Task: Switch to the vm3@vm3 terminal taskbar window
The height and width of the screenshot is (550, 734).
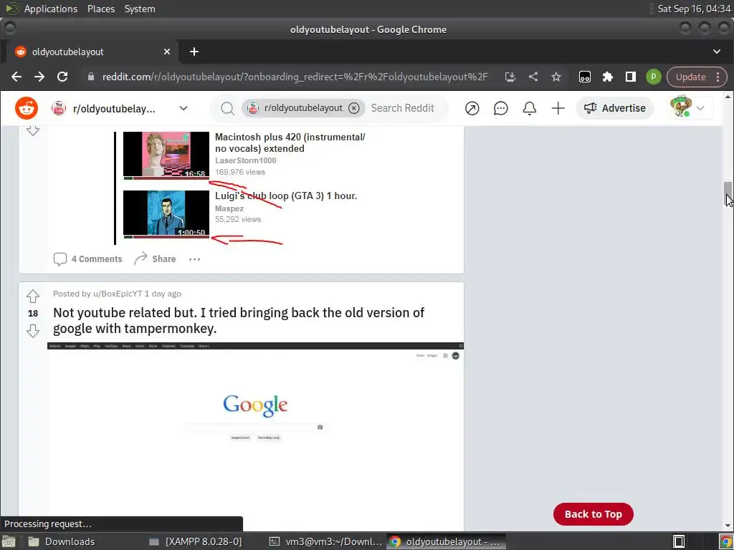Action: (x=326, y=541)
